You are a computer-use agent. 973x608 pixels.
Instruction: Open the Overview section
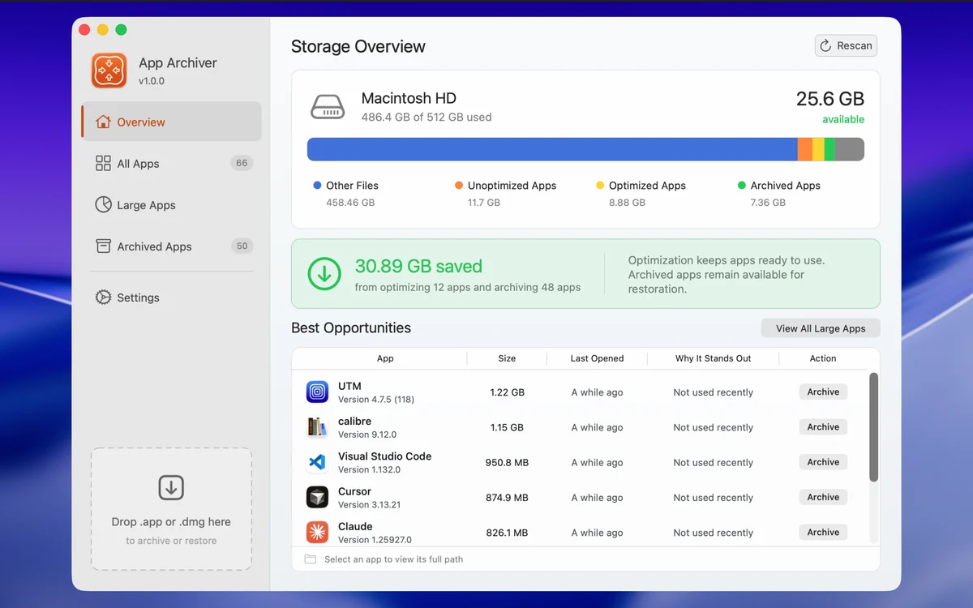(x=171, y=122)
